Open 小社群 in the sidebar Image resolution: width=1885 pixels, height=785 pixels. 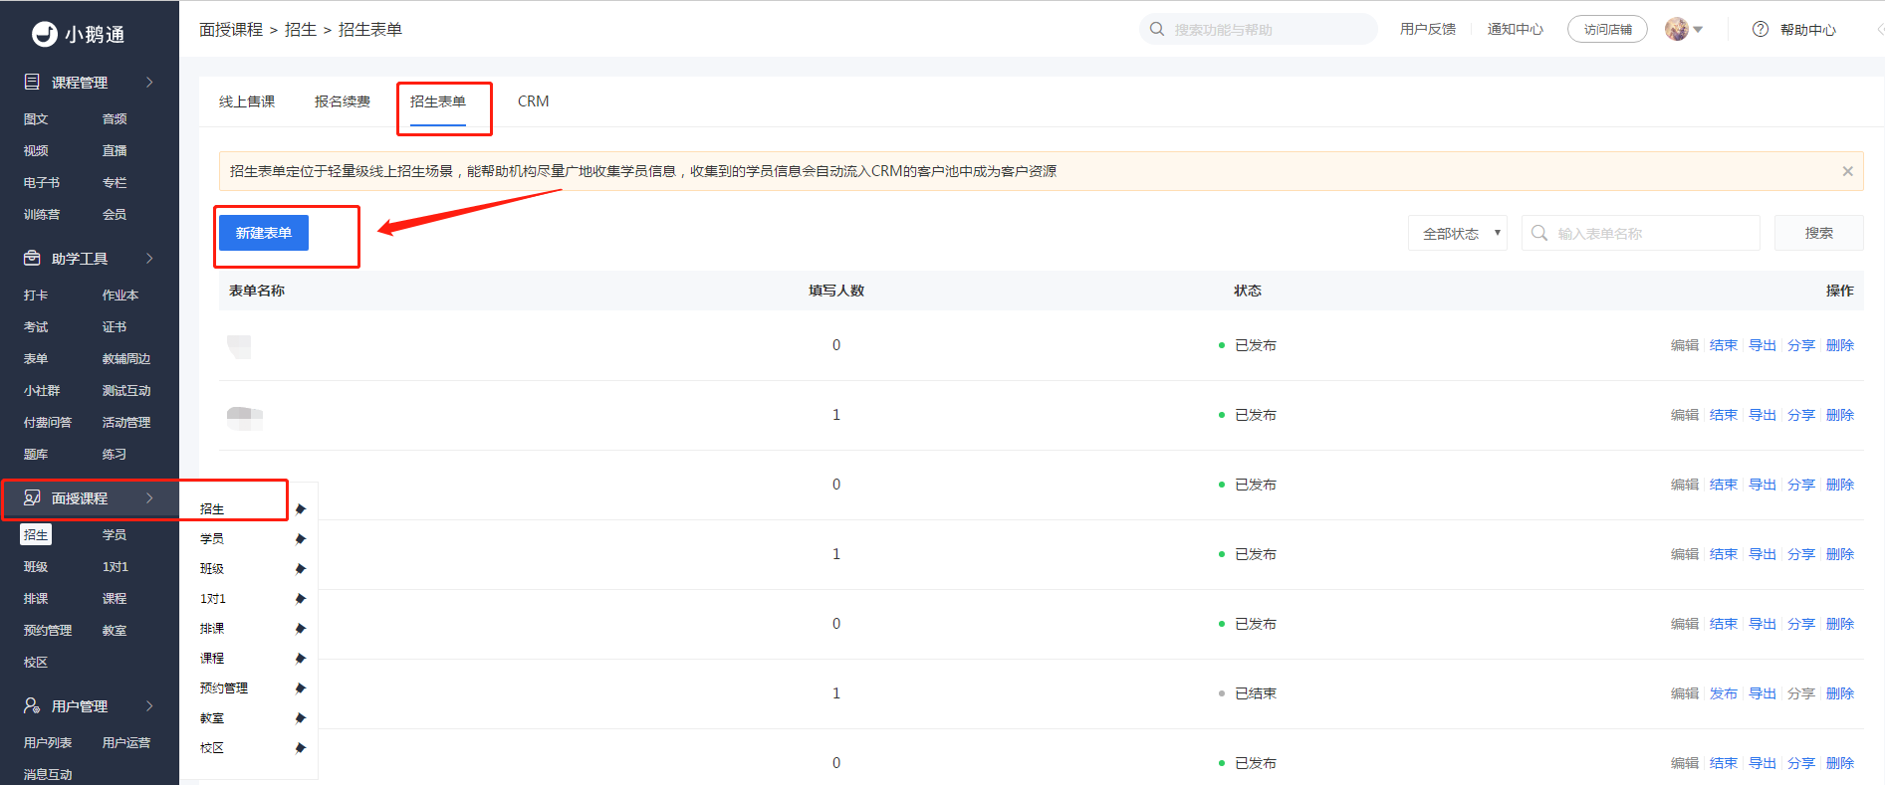tap(42, 391)
